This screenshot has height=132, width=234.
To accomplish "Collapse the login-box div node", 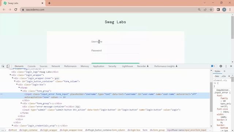I will coord(17,84).
